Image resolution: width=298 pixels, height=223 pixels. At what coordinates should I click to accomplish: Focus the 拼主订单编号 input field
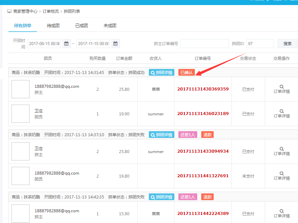[x=204, y=44]
